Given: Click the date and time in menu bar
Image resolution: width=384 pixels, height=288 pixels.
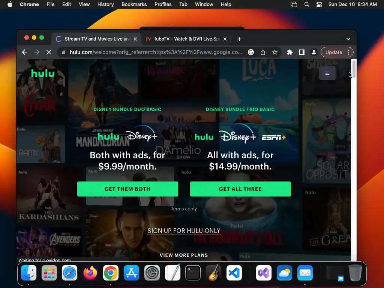Looking at the screenshot, I should click(x=352, y=4).
